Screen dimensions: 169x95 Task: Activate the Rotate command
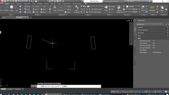coord(36,6)
